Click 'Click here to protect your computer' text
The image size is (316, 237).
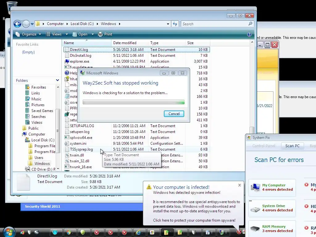(194, 220)
